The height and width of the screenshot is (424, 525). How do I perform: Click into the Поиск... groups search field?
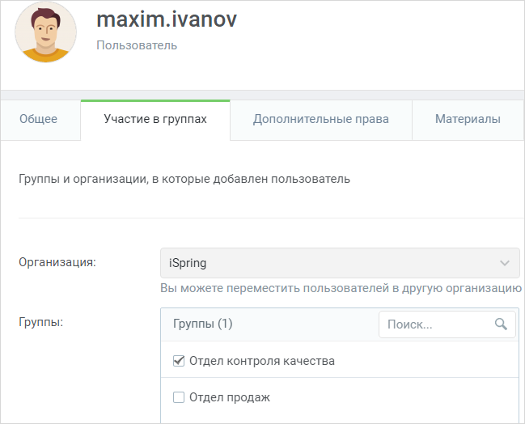[447, 324]
